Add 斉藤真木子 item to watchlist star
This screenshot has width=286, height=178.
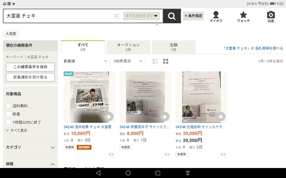[x=165, y=117]
